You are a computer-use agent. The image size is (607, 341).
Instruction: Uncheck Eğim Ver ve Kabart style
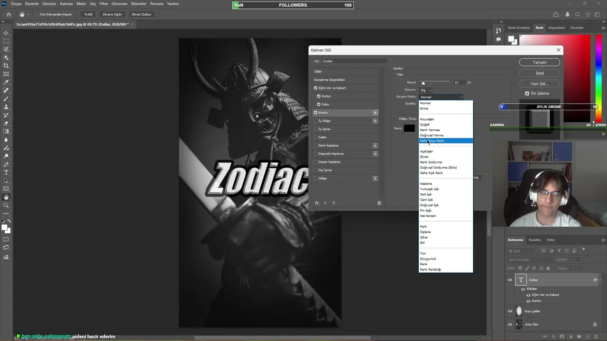316,88
